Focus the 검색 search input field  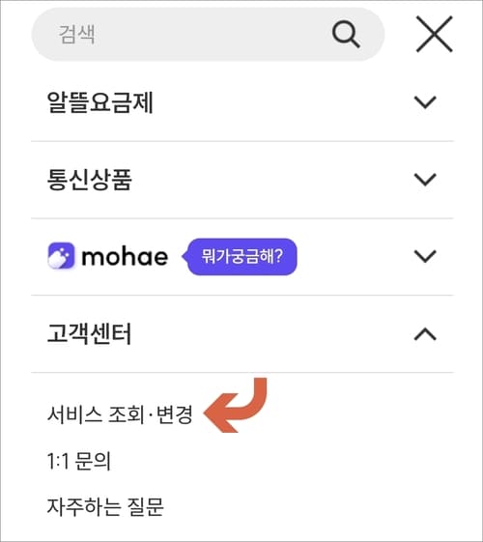[x=208, y=34]
